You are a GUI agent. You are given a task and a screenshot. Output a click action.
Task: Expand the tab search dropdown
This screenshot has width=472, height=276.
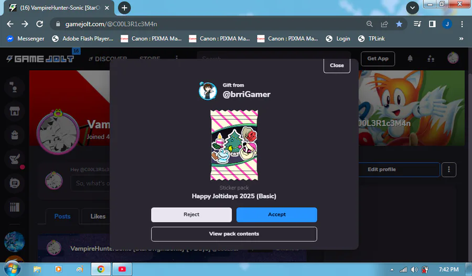(x=412, y=8)
